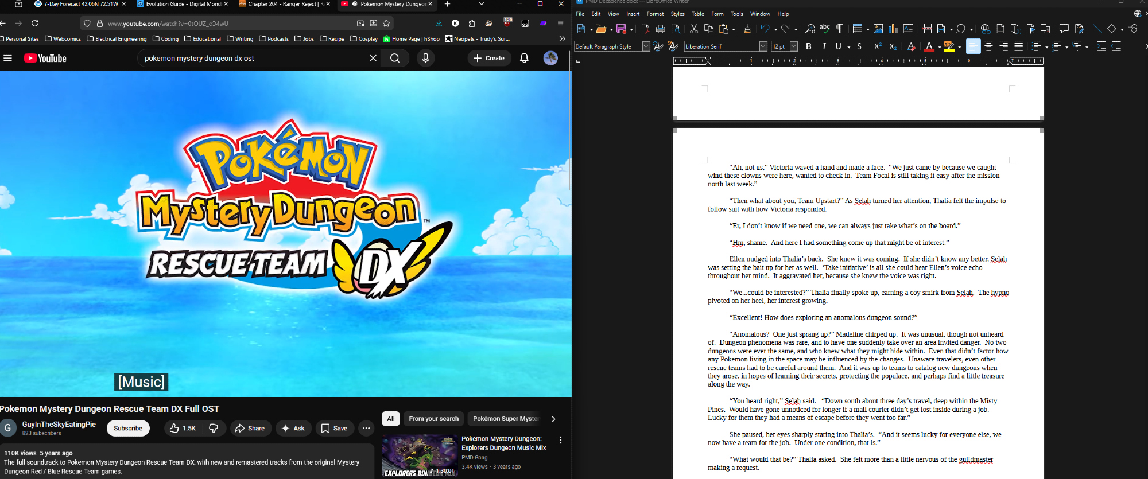Switch to Chapter 204 Ranger Reject tab
The height and width of the screenshot is (479, 1148).
click(x=281, y=4)
